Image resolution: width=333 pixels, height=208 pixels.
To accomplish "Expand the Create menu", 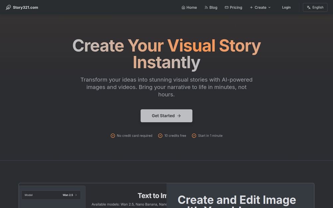I will pos(260,7).
